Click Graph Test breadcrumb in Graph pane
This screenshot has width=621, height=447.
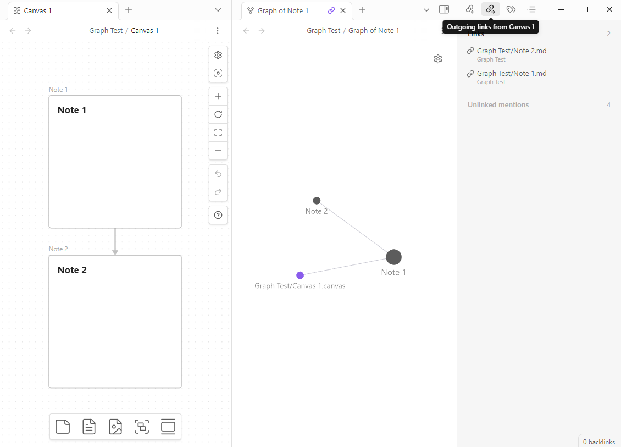pyautogui.click(x=323, y=30)
